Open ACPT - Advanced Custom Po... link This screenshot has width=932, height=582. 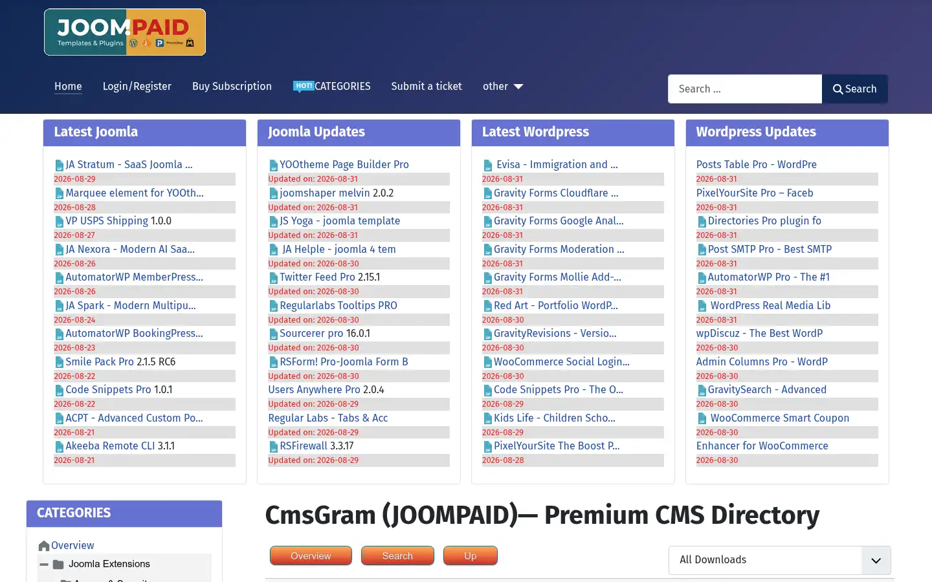(x=134, y=418)
